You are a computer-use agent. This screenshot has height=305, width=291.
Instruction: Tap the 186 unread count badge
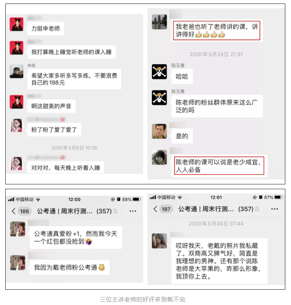pos(25,211)
